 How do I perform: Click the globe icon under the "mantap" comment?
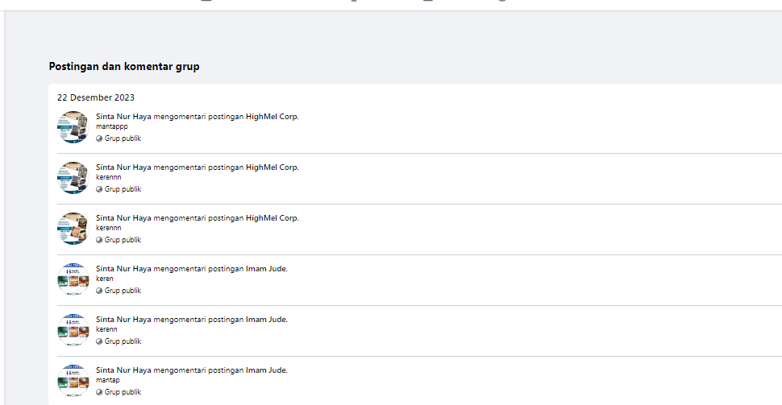click(99, 392)
